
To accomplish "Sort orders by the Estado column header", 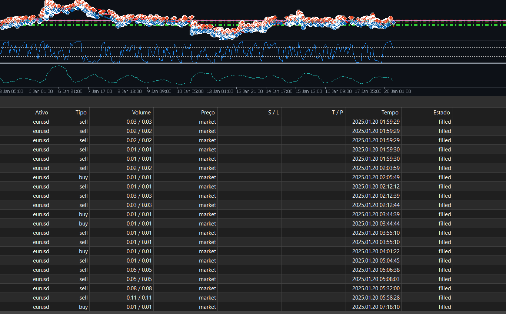I will 427,113.
